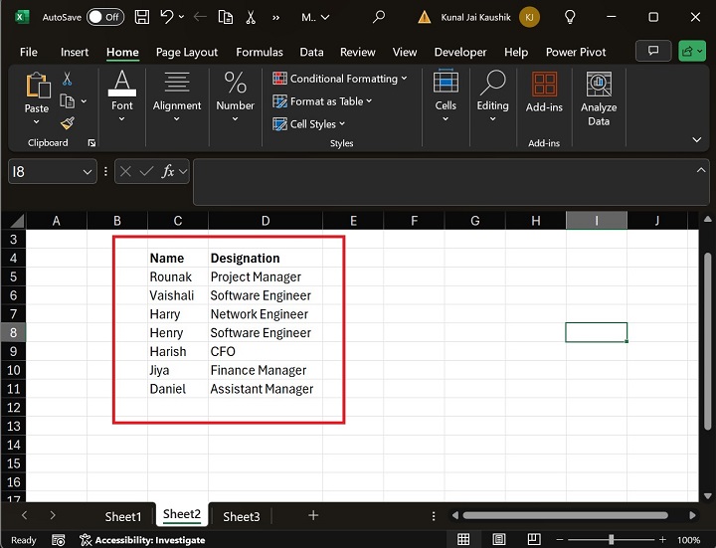Image resolution: width=716 pixels, height=548 pixels.
Task: Open the search magnifier in title bar
Action: [x=379, y=17]
